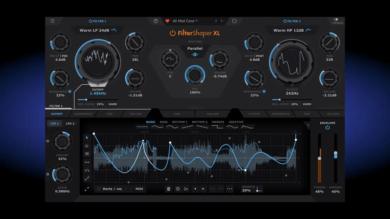Select the pointer tool in the LFO editor
This screenshot has height=219, width=390.
click(x=87, y=137)
